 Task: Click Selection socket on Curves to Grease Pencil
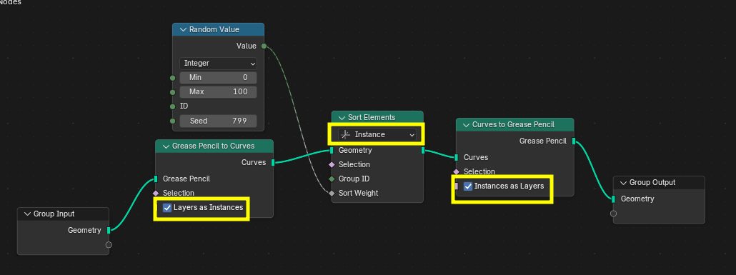coord(456,171)
